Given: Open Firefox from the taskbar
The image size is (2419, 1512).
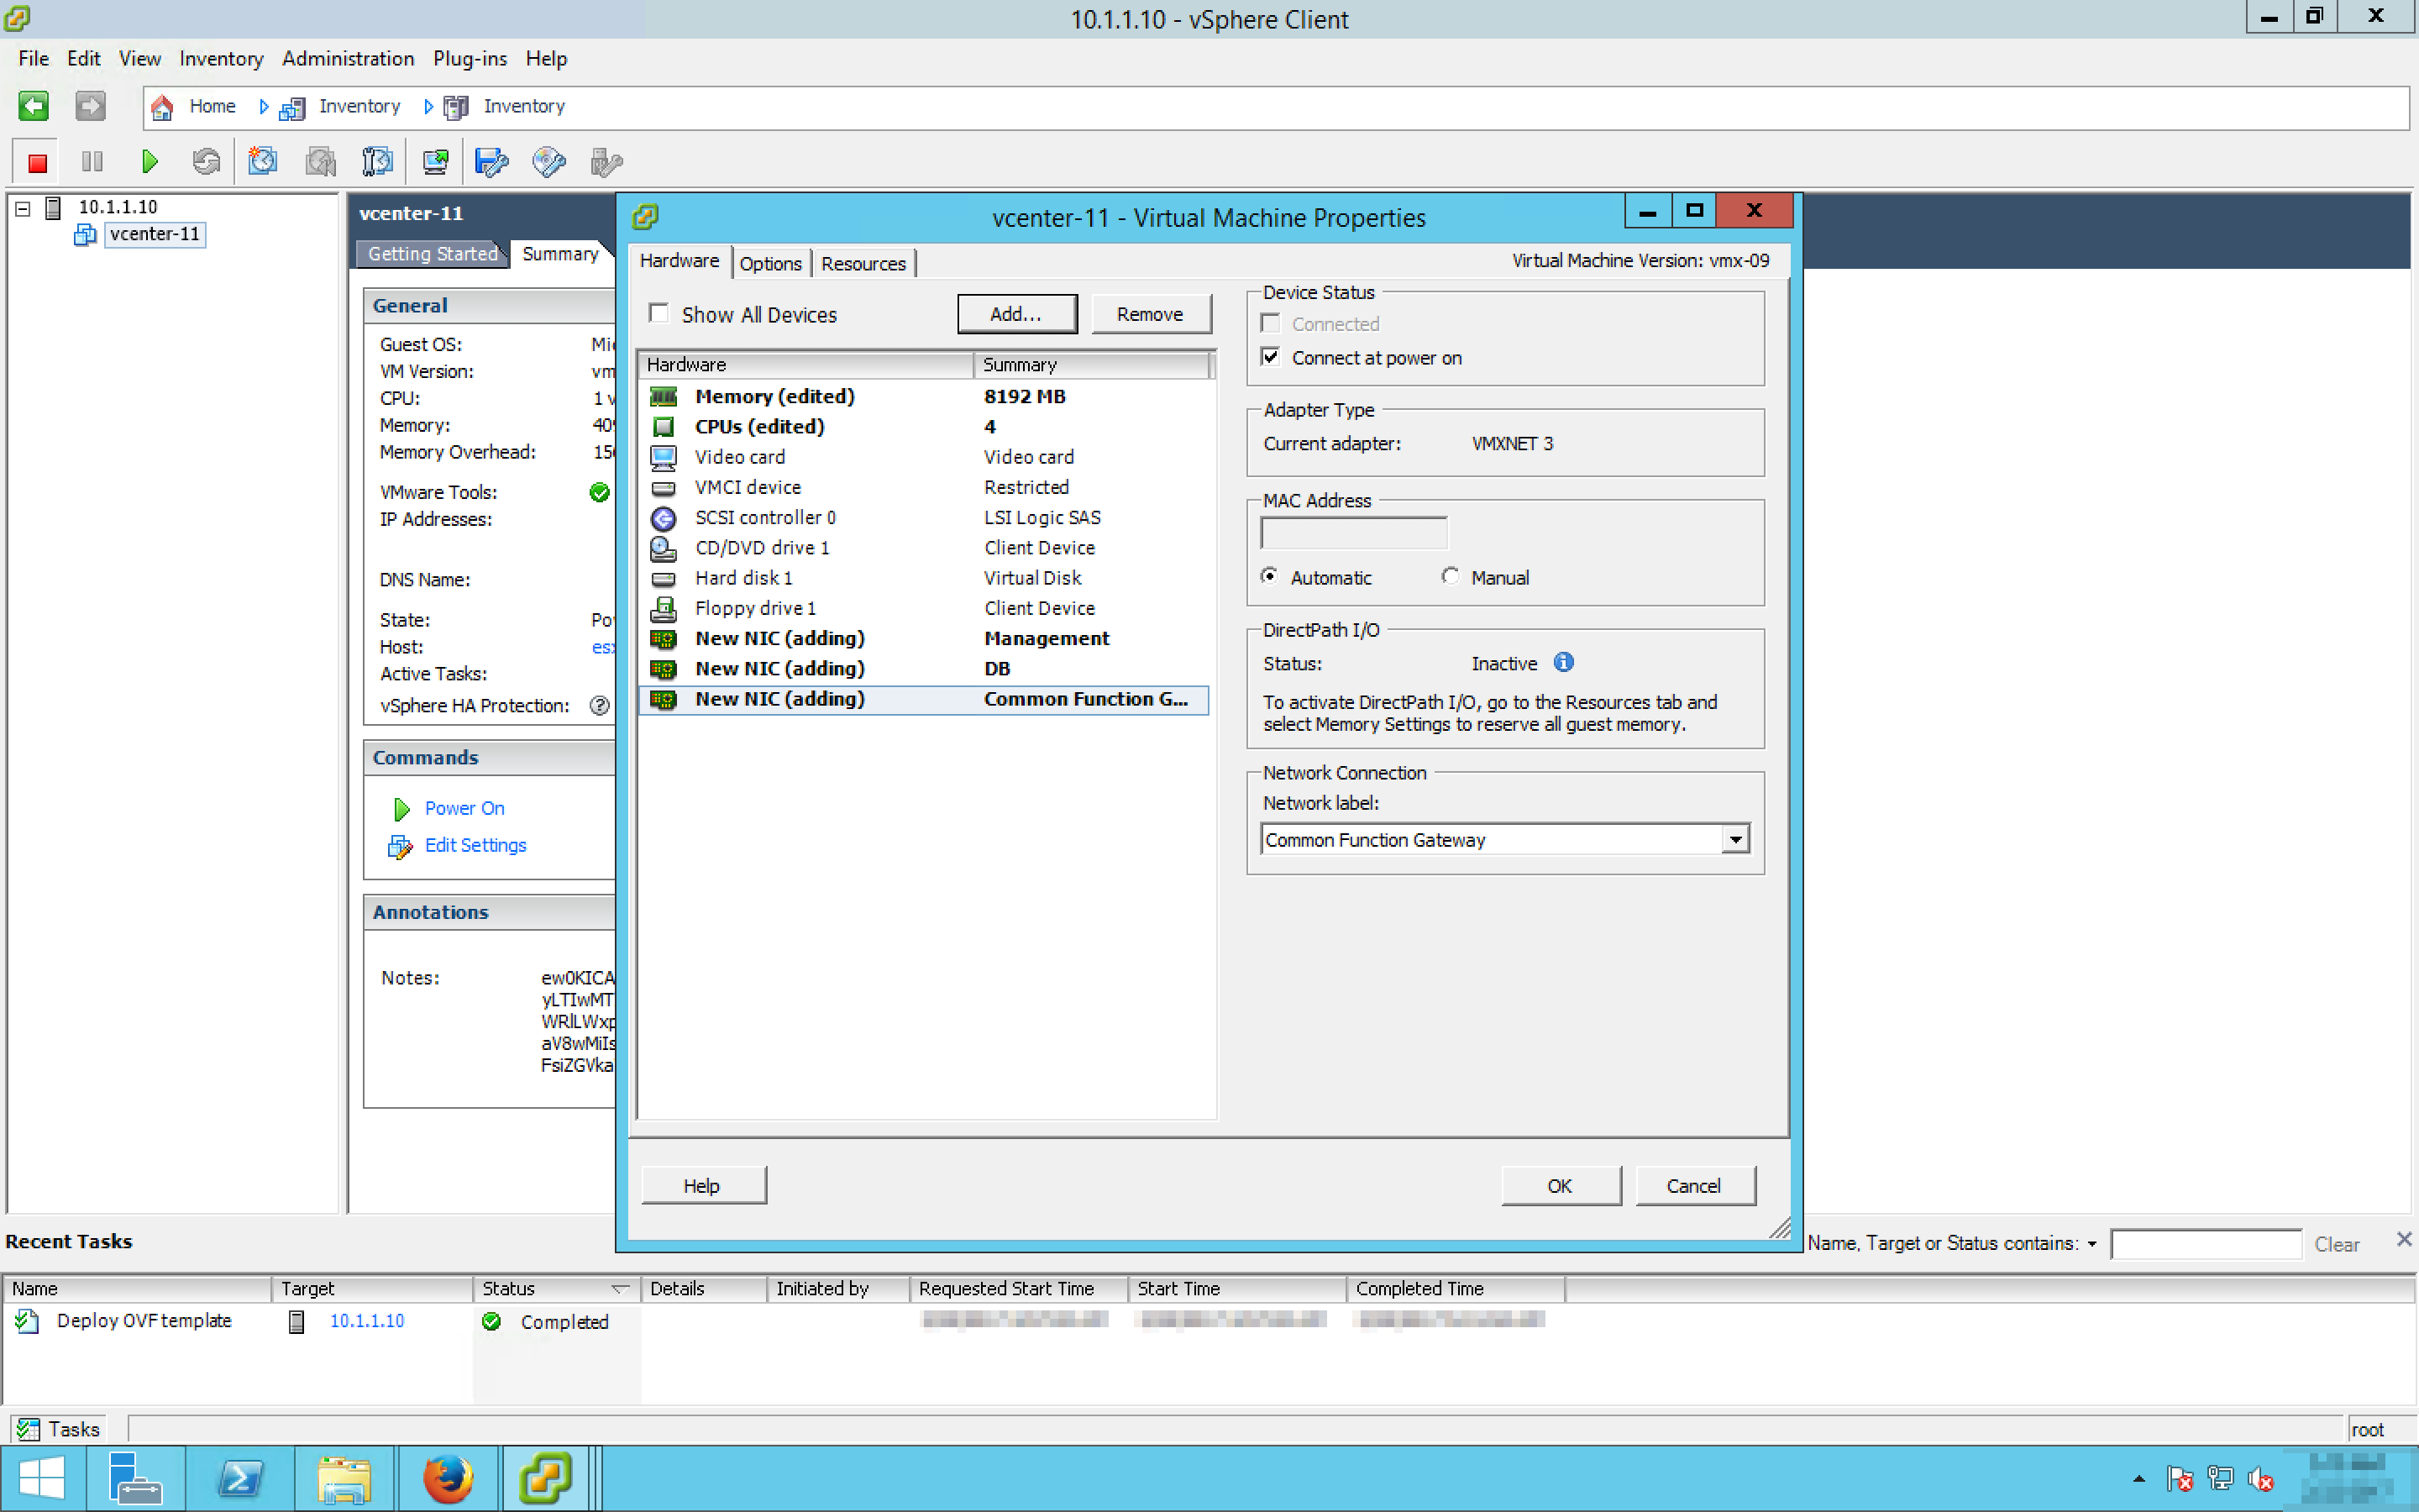Looking at the screenshot, I should [447, 1478].
